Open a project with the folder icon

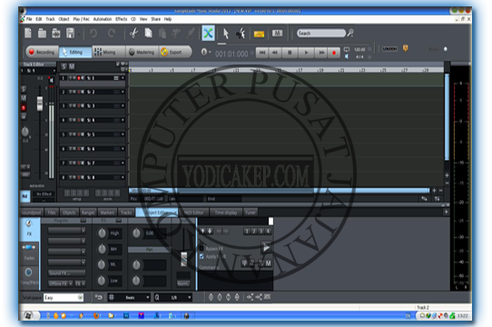coord(42,33)
